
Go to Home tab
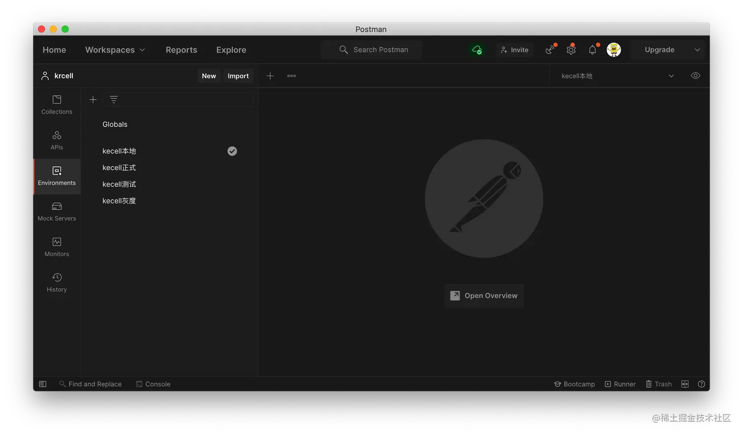[54, 50]
